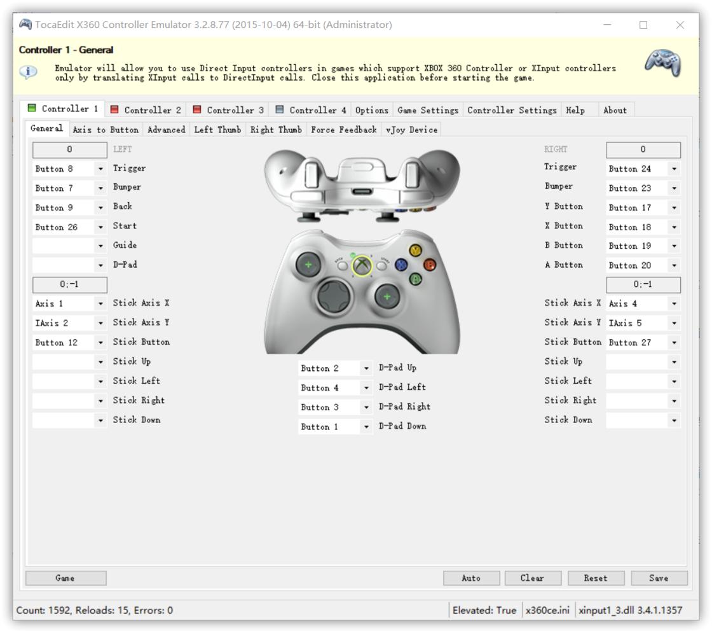Open the D-Pad Down dropdown showing Button 1
The height and width of the screenshot is (633, 712).
click(x=335, y=427)
